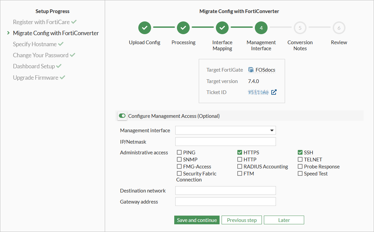Click the FOSdocs FortiGate device icon
Image resolution: width=374 pixels, height=232 pixels.
pyautogui.click(x=251, y=70)
